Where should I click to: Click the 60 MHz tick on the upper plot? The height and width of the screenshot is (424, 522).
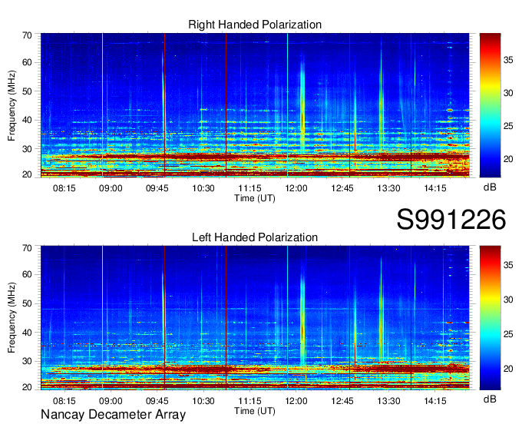(x=27, y=62)
